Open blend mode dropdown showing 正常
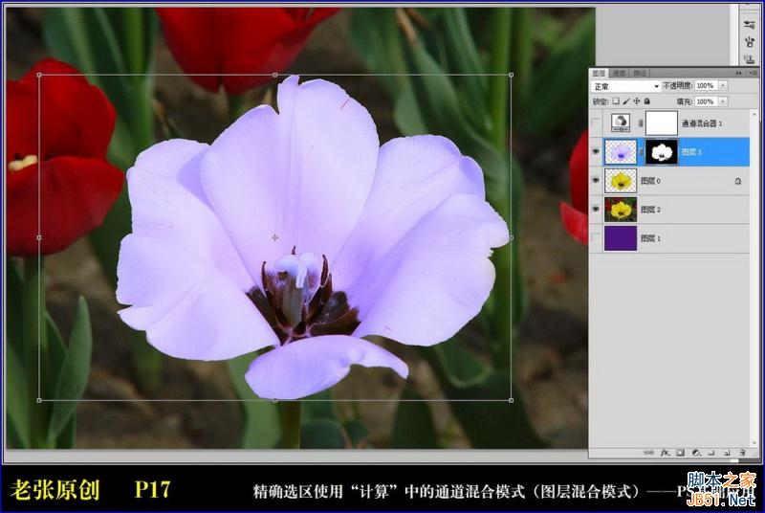 [x=625, y=86]
